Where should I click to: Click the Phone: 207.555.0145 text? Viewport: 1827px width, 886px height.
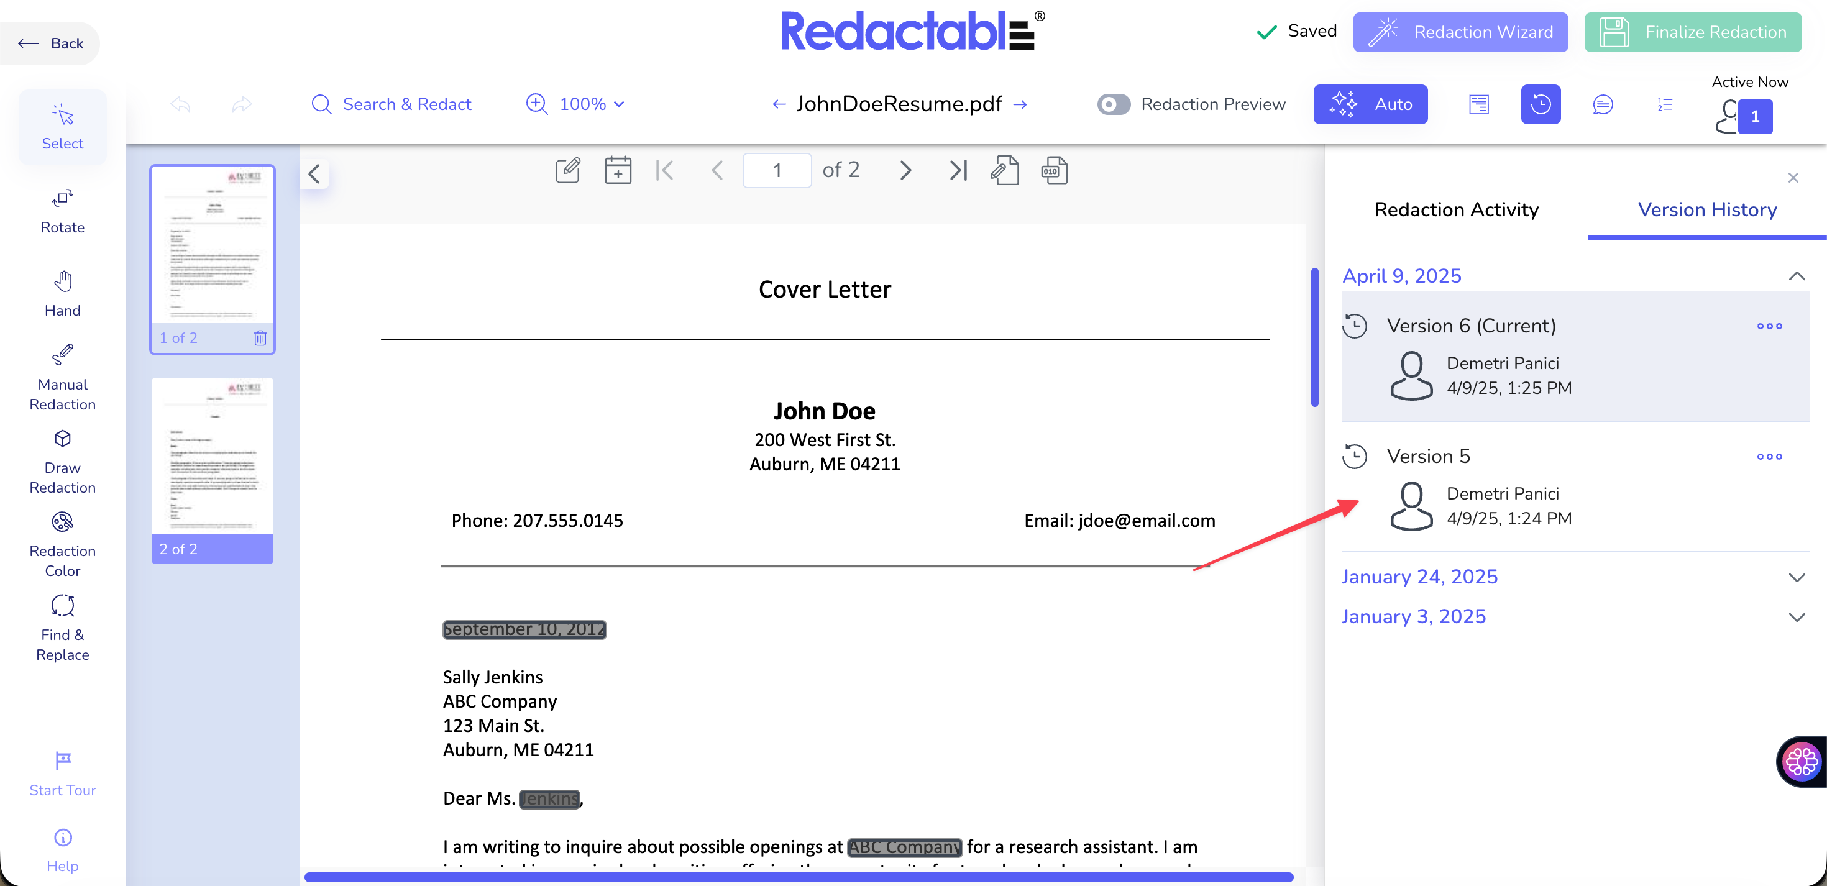537,521
